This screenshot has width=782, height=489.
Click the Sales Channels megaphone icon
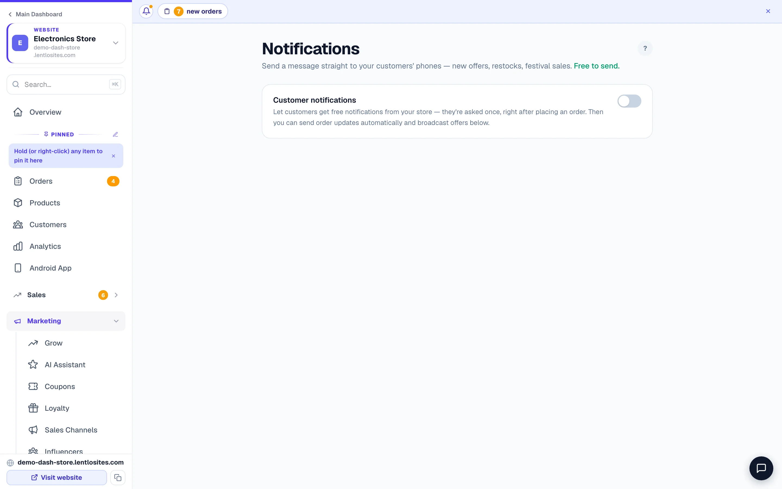point(33,430)
